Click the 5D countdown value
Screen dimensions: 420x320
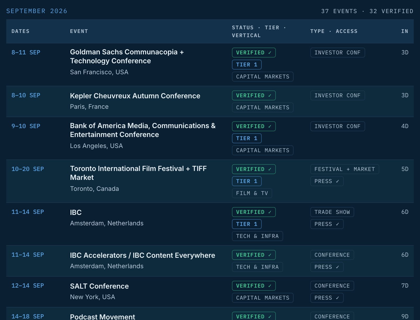point(405,169)
